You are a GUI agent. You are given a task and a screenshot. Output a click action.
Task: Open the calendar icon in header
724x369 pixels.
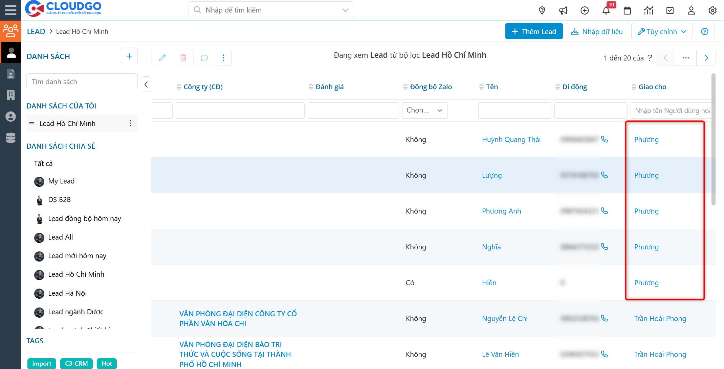click(x=627, y=11)
